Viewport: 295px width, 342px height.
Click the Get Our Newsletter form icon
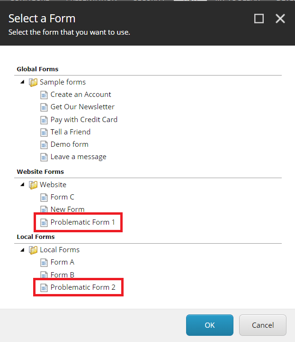(44, 107)
